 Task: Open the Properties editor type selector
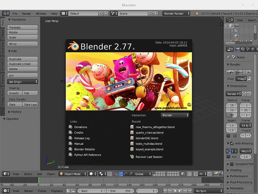coord(230,49)
